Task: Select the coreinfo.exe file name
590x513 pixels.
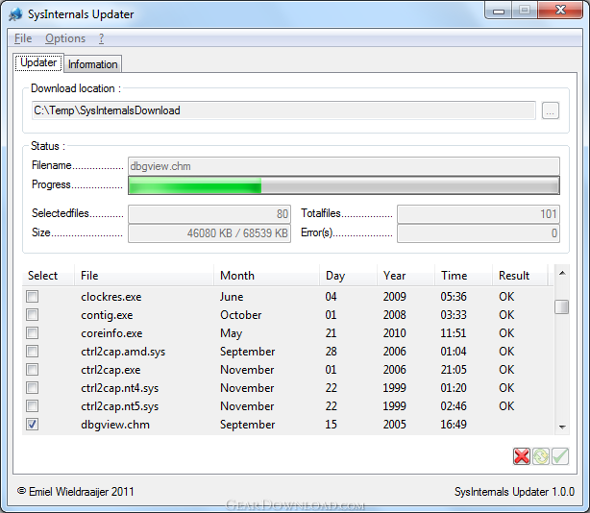Action: pyautogui.click(x=111, y=333)
